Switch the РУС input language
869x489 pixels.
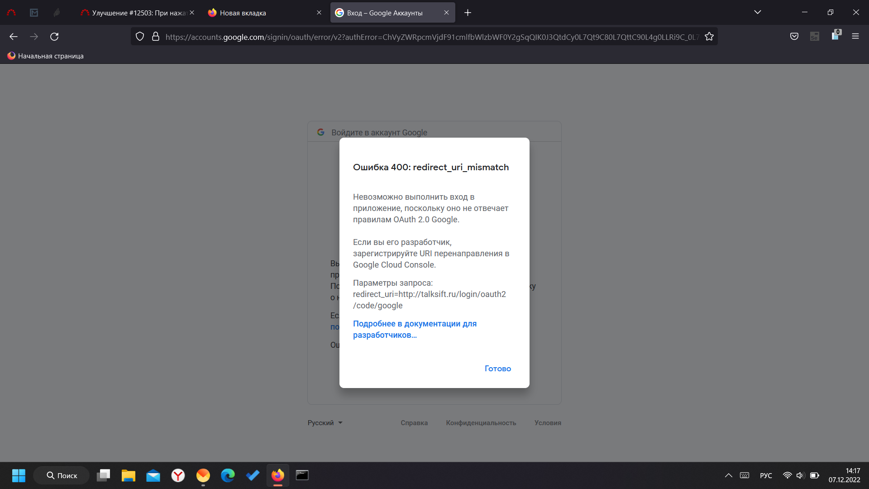pyautogui.click(x=766, y=475)
